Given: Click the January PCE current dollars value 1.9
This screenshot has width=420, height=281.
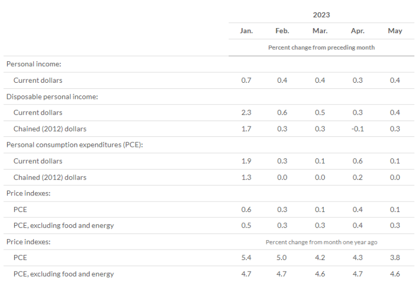Looking at the screenshot, I should [246, 161].
